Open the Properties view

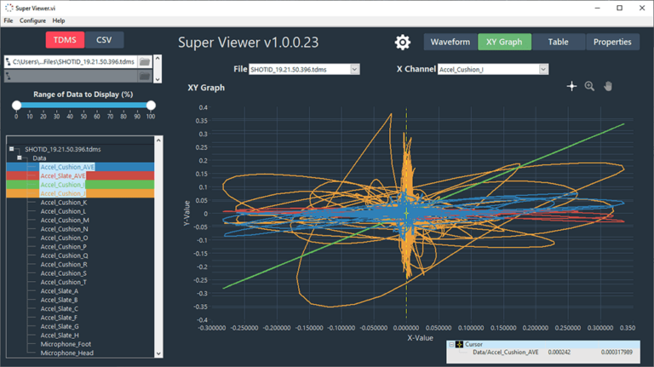(x=611, y=42)
